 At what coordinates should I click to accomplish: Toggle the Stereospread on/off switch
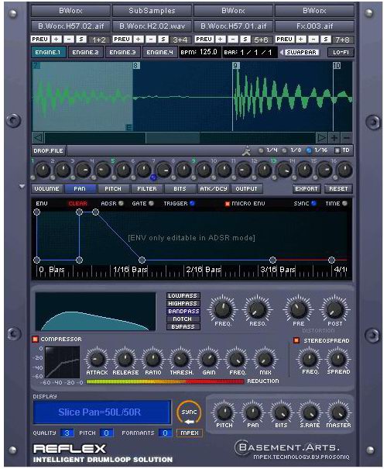tap(296, 340)
